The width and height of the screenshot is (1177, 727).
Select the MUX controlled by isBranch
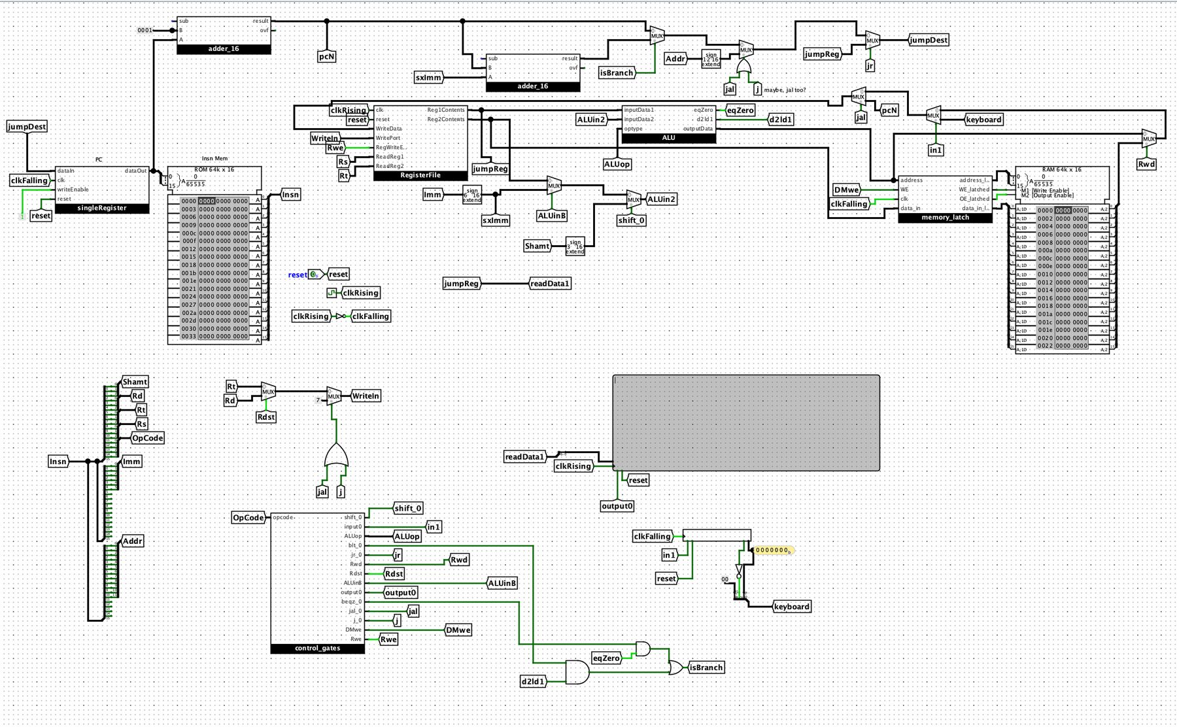657,36
